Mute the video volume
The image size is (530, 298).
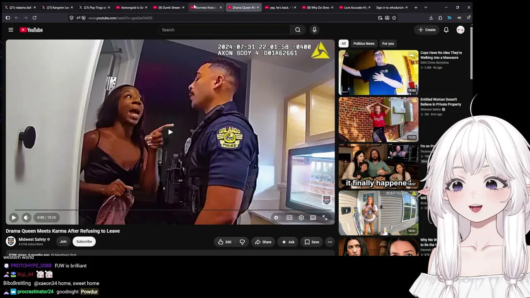26,217
